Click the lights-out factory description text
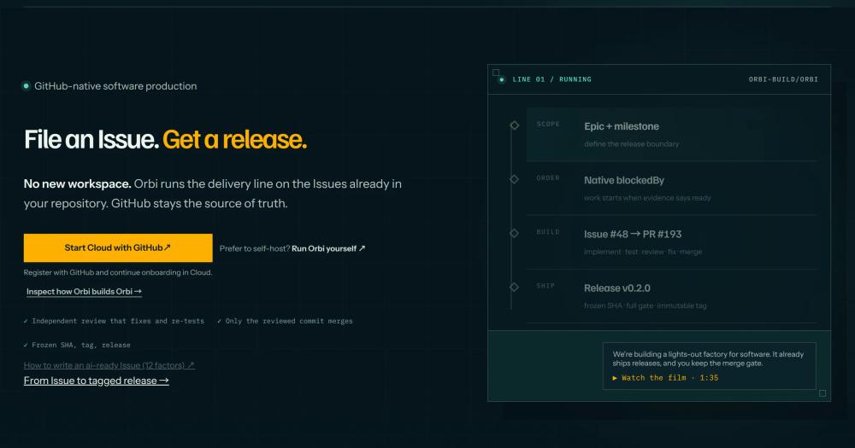This screenshot has width=855, height=448. [x=708, y=358]
